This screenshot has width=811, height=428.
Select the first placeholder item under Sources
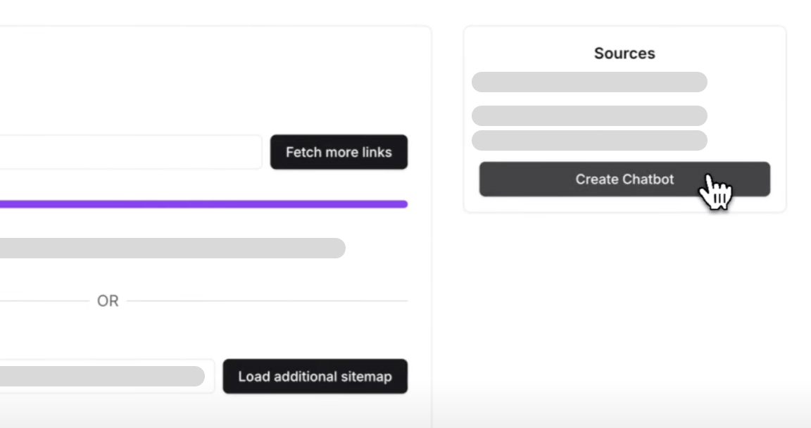[589, 82]
